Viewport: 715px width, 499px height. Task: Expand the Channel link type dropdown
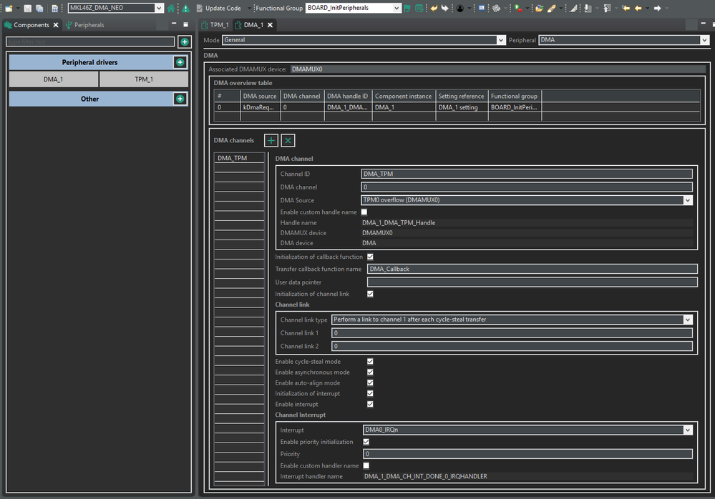(687, 320)
